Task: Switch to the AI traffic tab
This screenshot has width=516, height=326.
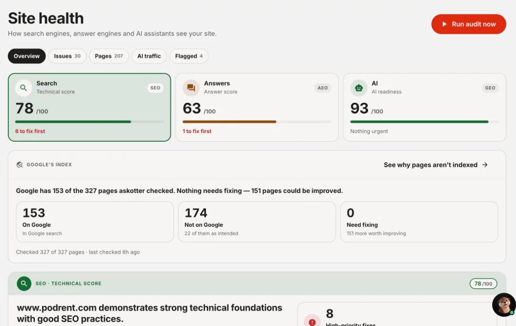Action: (x=149, y=56)
